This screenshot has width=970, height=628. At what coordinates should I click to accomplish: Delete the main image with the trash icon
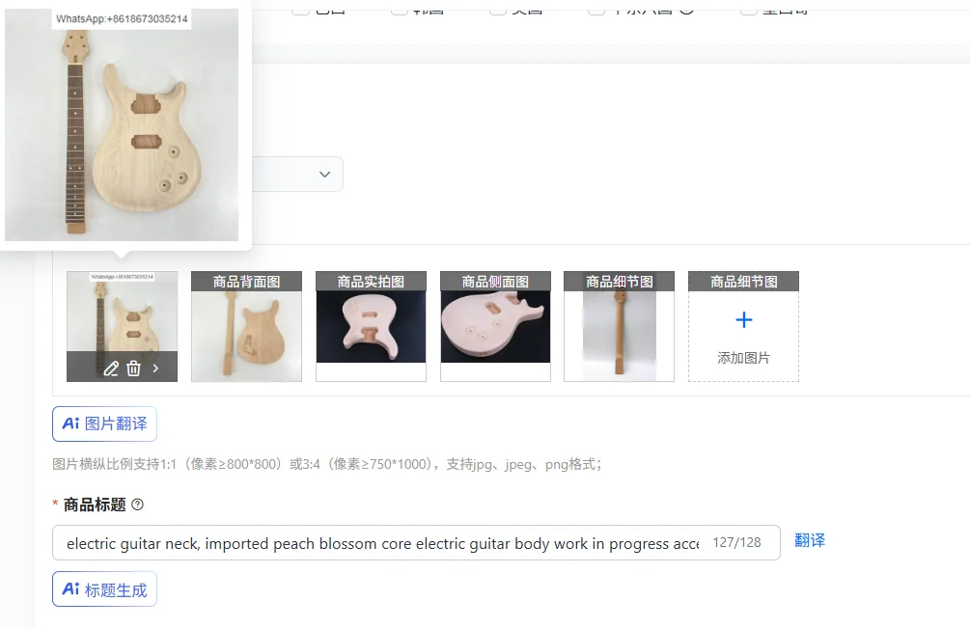coord(133,369)
